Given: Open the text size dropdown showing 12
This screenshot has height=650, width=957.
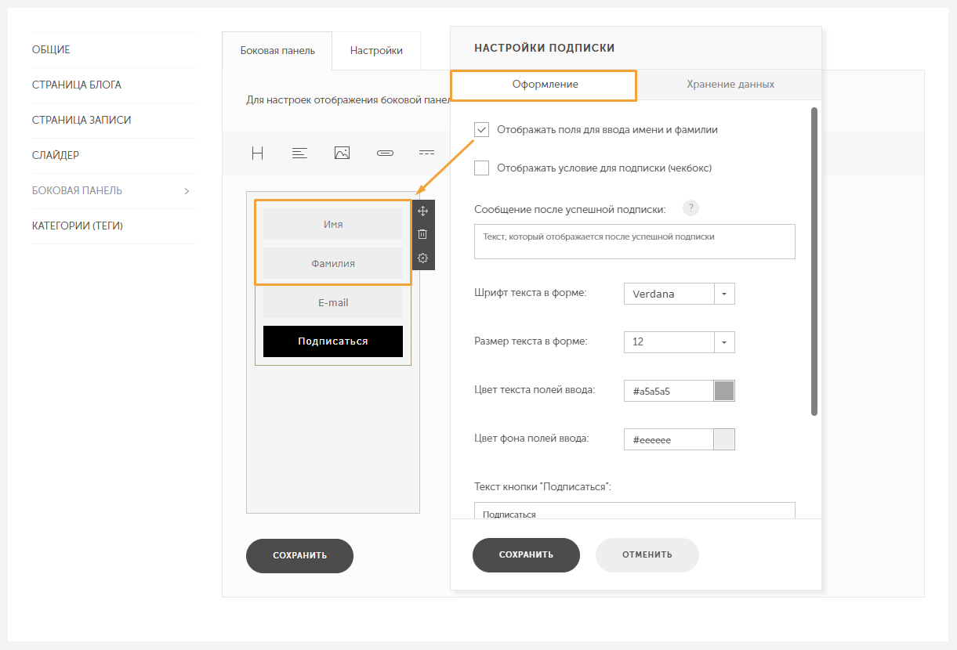Looking at the screenshot, I should [680, 342].
